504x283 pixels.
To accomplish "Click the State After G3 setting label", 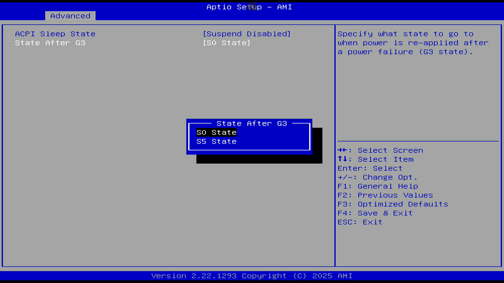I will 50,43.
